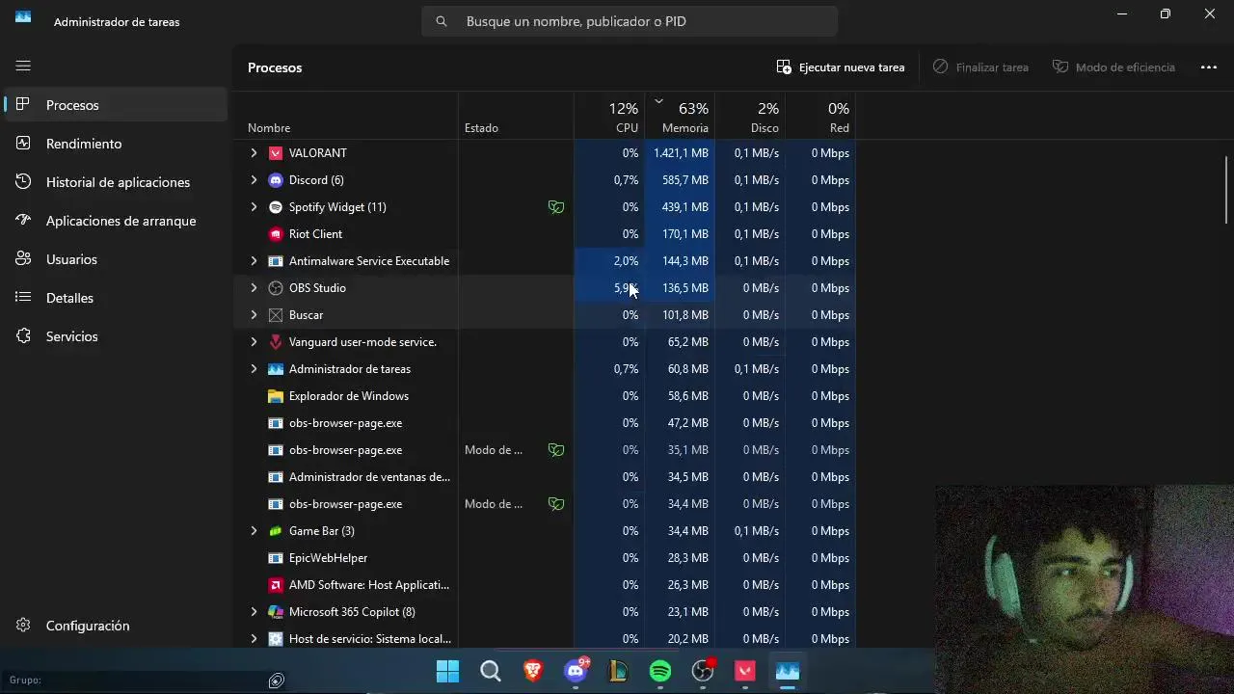Click Ejecutar nueva tarea button
This screenshot has width=1234, height=694.
click(841, 67)
